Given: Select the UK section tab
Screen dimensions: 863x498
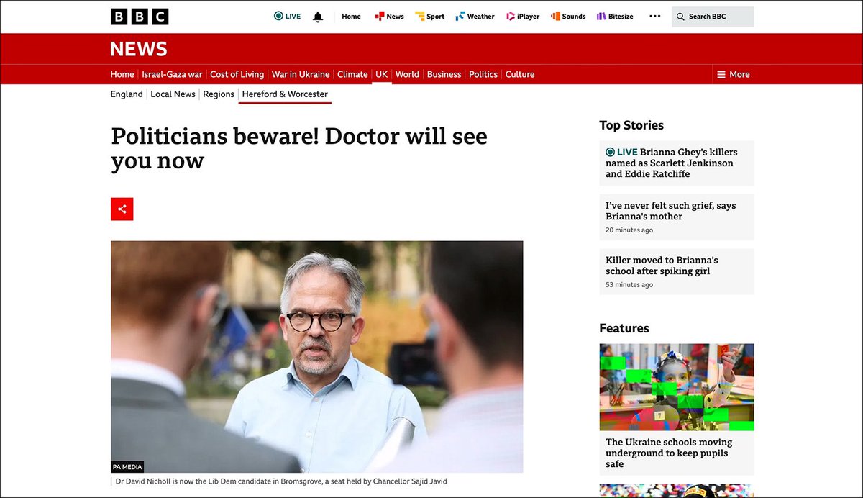Looking at the screenshot, I should [381, 74].
